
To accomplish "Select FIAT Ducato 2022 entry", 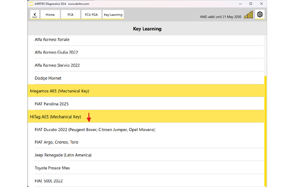I will (95, 129).
